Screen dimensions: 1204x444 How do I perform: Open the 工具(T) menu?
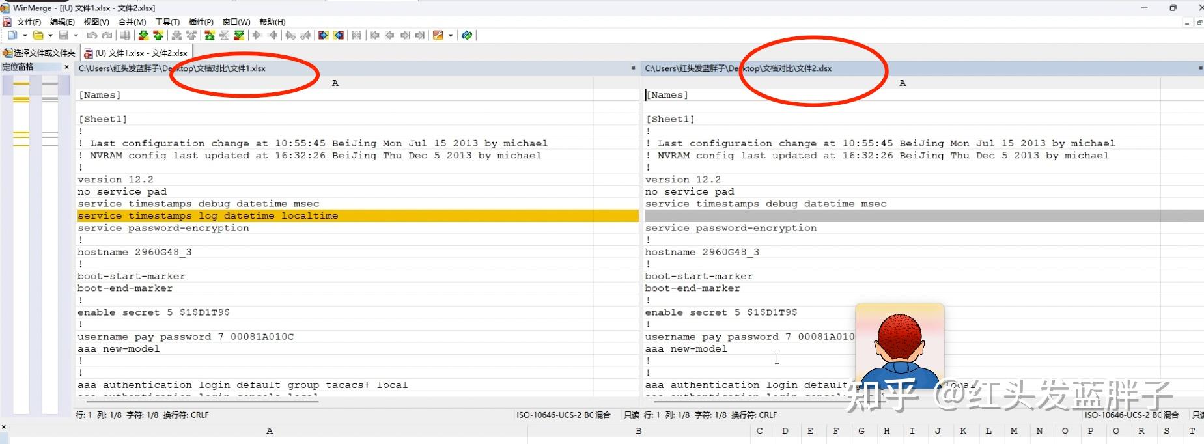[167, 22]
